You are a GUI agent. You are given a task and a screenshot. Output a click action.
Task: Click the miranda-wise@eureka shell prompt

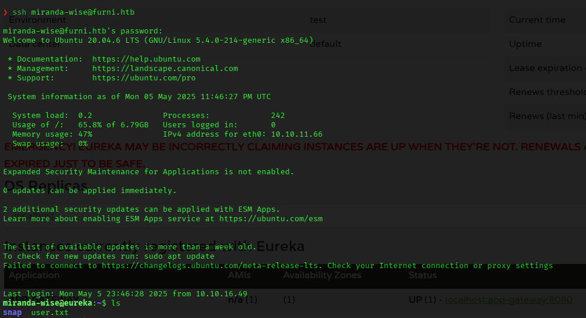47,303
